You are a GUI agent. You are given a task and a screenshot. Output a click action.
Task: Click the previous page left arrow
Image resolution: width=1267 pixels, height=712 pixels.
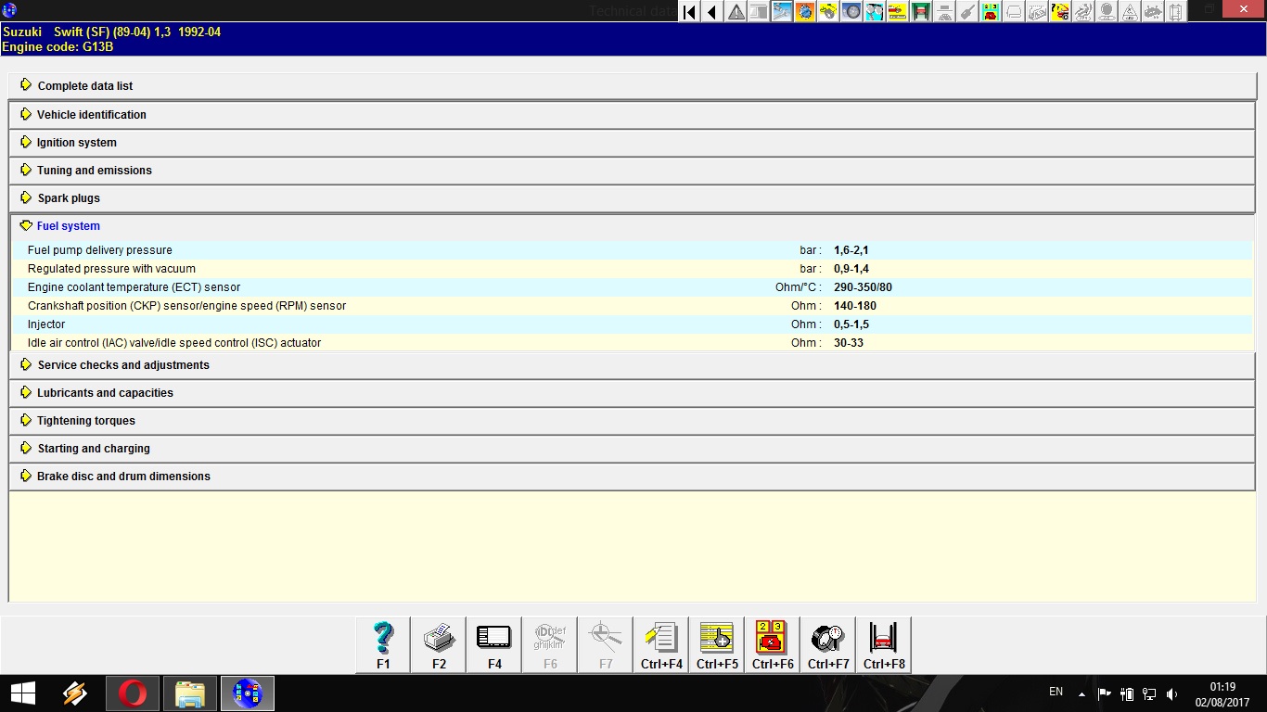tap(712, 11)
